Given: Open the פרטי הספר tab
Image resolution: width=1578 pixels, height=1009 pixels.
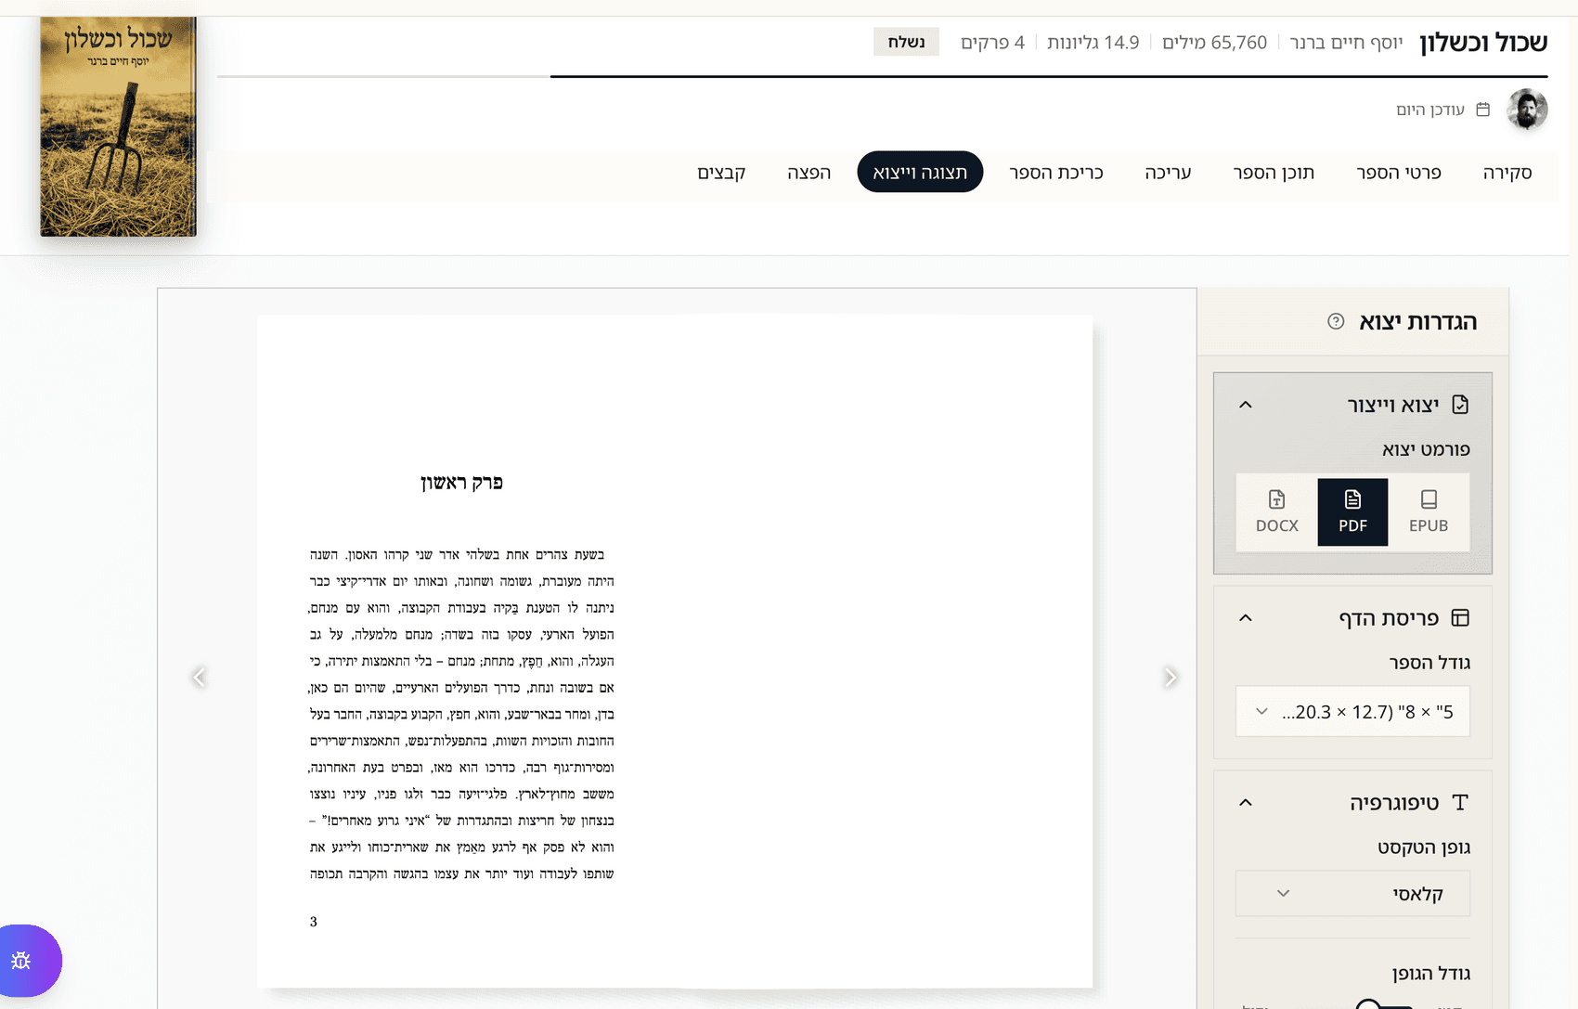Looking at the screenshot, I should click(1399, 173).
